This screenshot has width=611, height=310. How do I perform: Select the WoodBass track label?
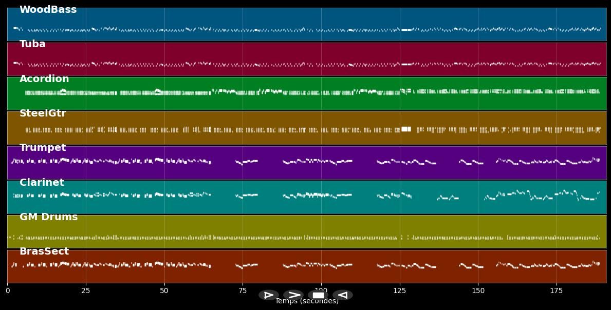[x=48, y=10]
